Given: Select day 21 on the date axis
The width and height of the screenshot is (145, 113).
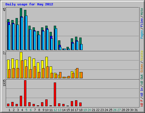Looking at the screenshot, I should tap(93, 110).
